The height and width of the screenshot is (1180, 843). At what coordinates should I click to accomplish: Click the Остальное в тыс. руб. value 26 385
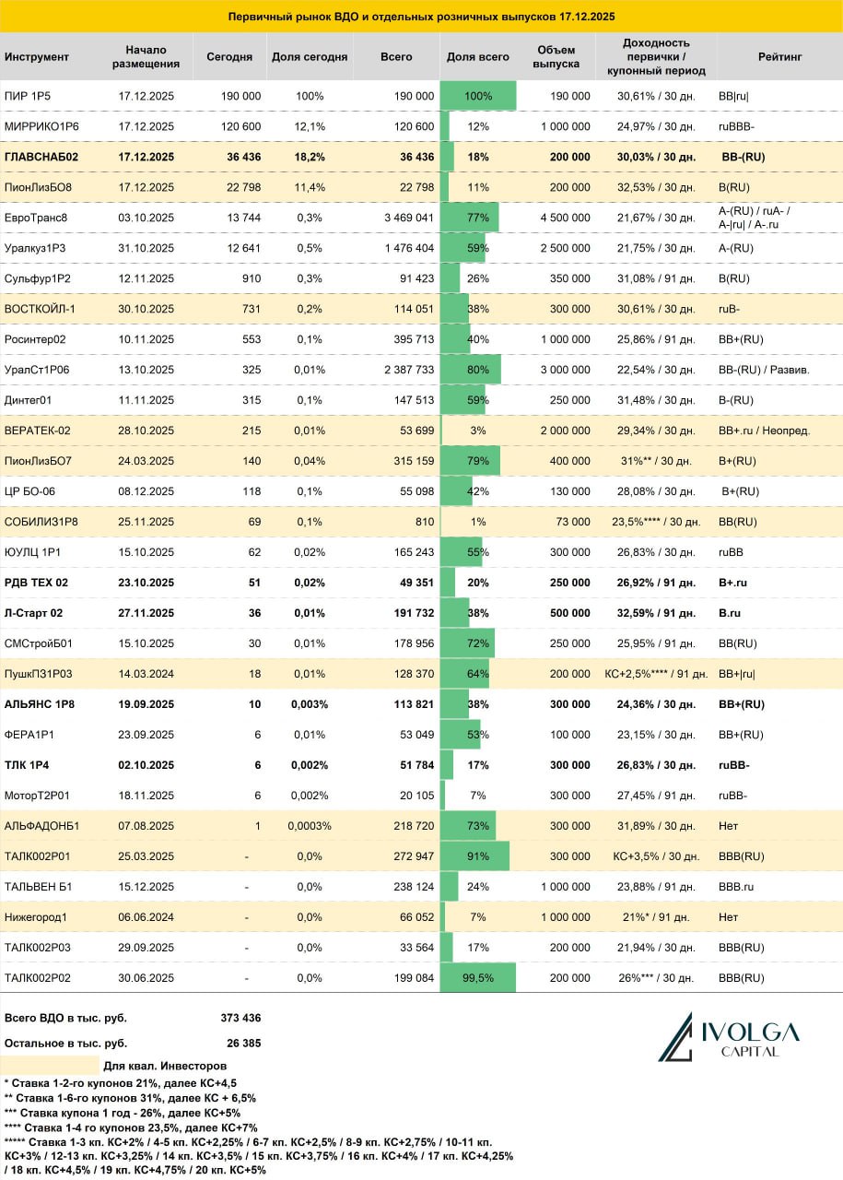tap(241, 1044)
